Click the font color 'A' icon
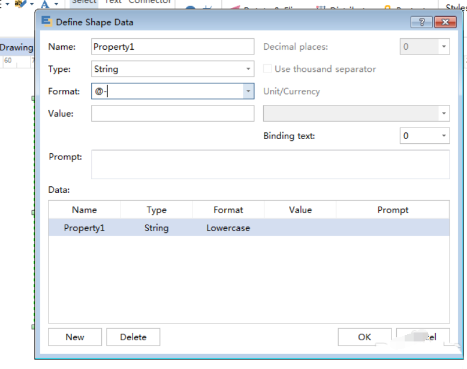 [44, 5]
